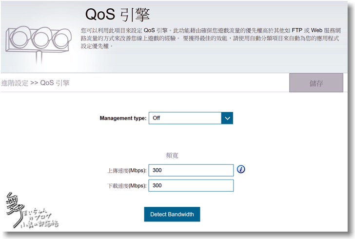This screenshot has height=239, width=355.
Task: Click the info icon beside upload speed
Action: coord(241,169)
